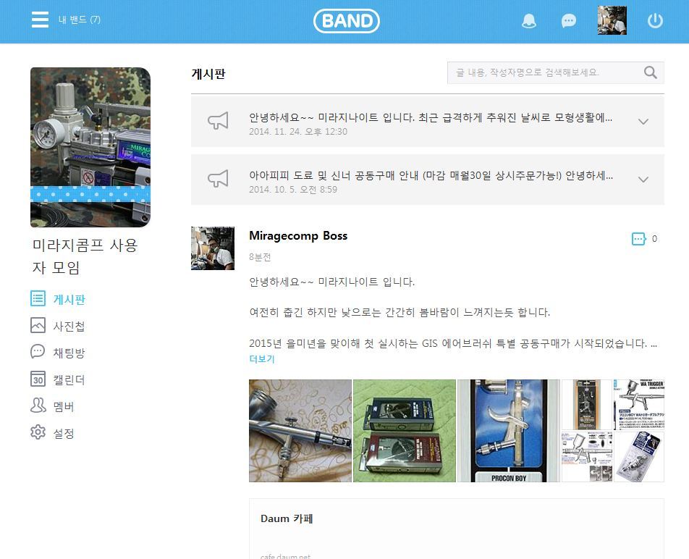Open the hamburger menu icon
The width and height of the screenshot is (689, 559).
40,20
